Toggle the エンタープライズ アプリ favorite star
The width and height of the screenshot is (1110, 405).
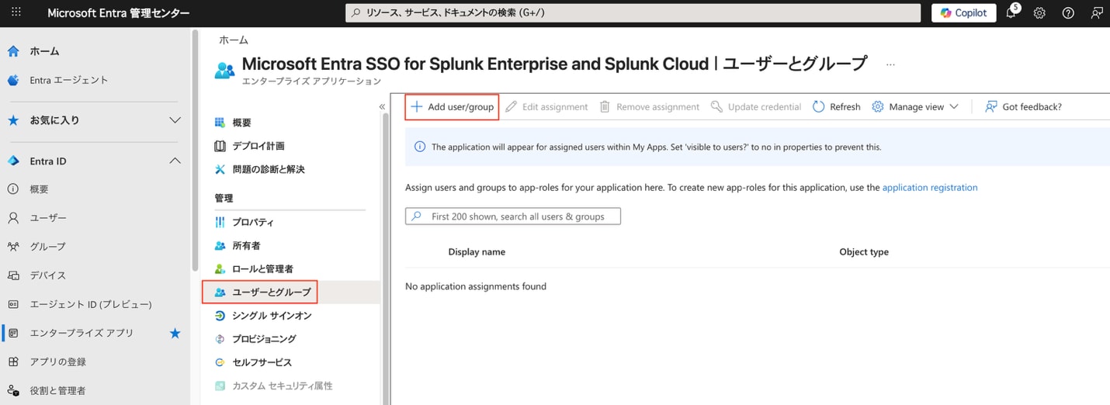tap(175, 333)
